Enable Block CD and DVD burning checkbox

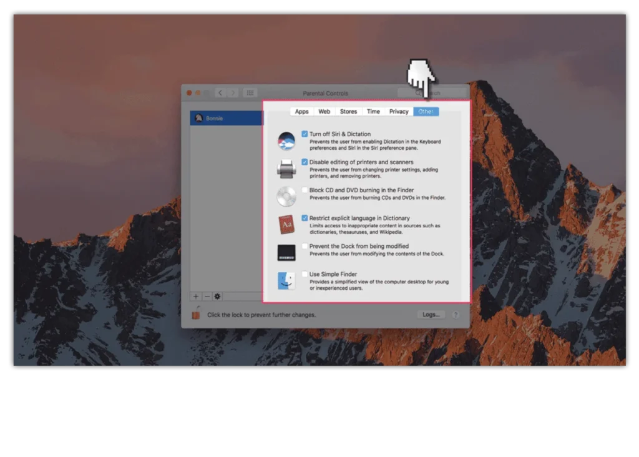(305, 190)
